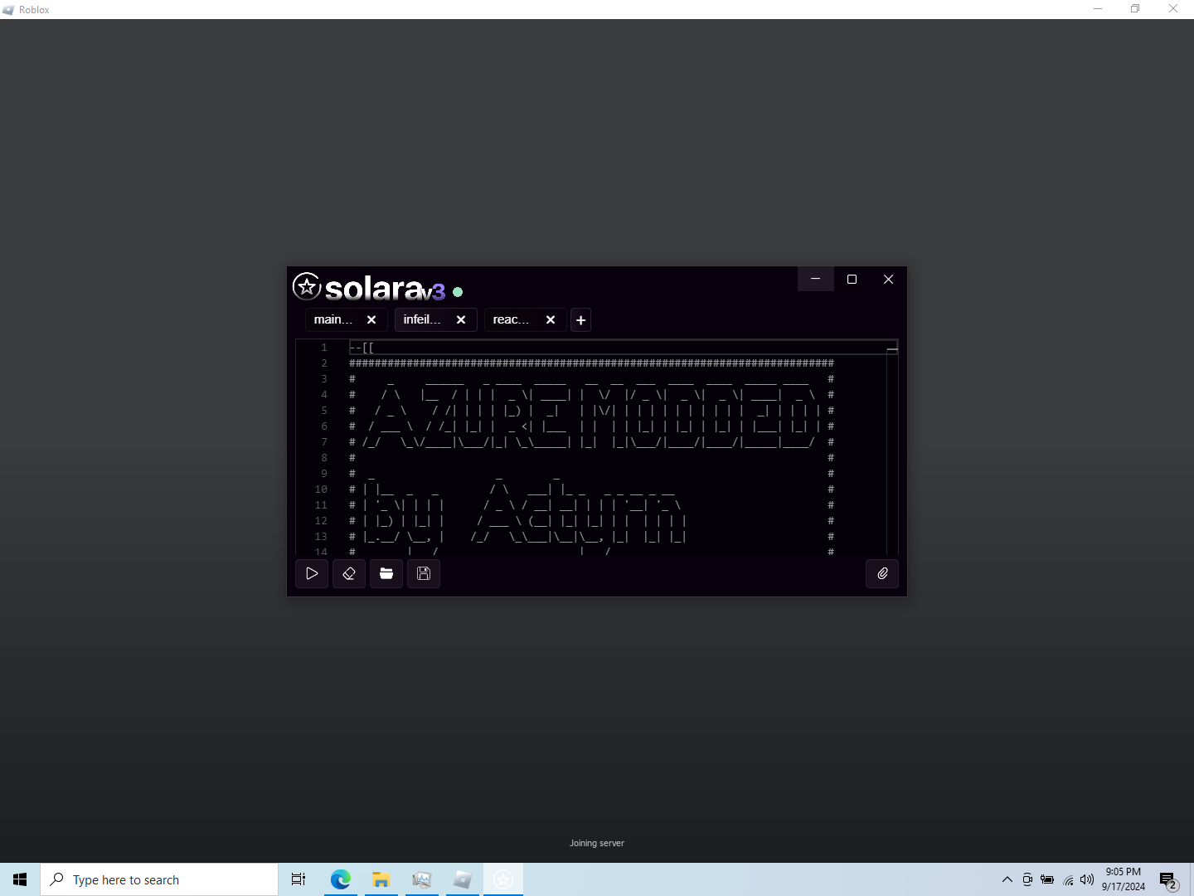Open Microsoft Edge from the taskbar
The image size is (1194, 896).
[x=341, y=879]
